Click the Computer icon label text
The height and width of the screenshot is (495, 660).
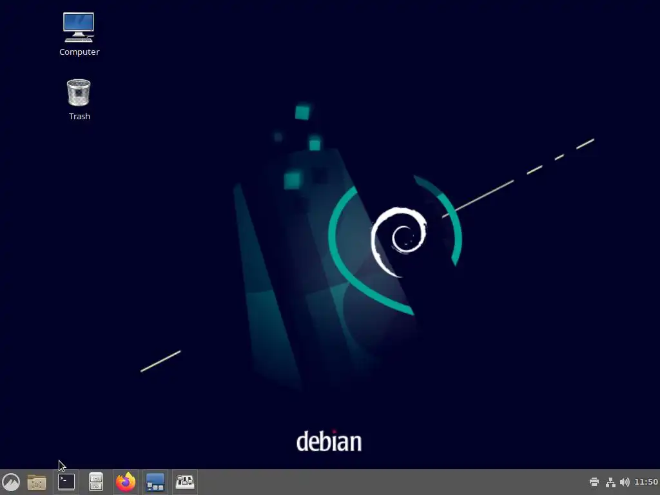[79, 52]
